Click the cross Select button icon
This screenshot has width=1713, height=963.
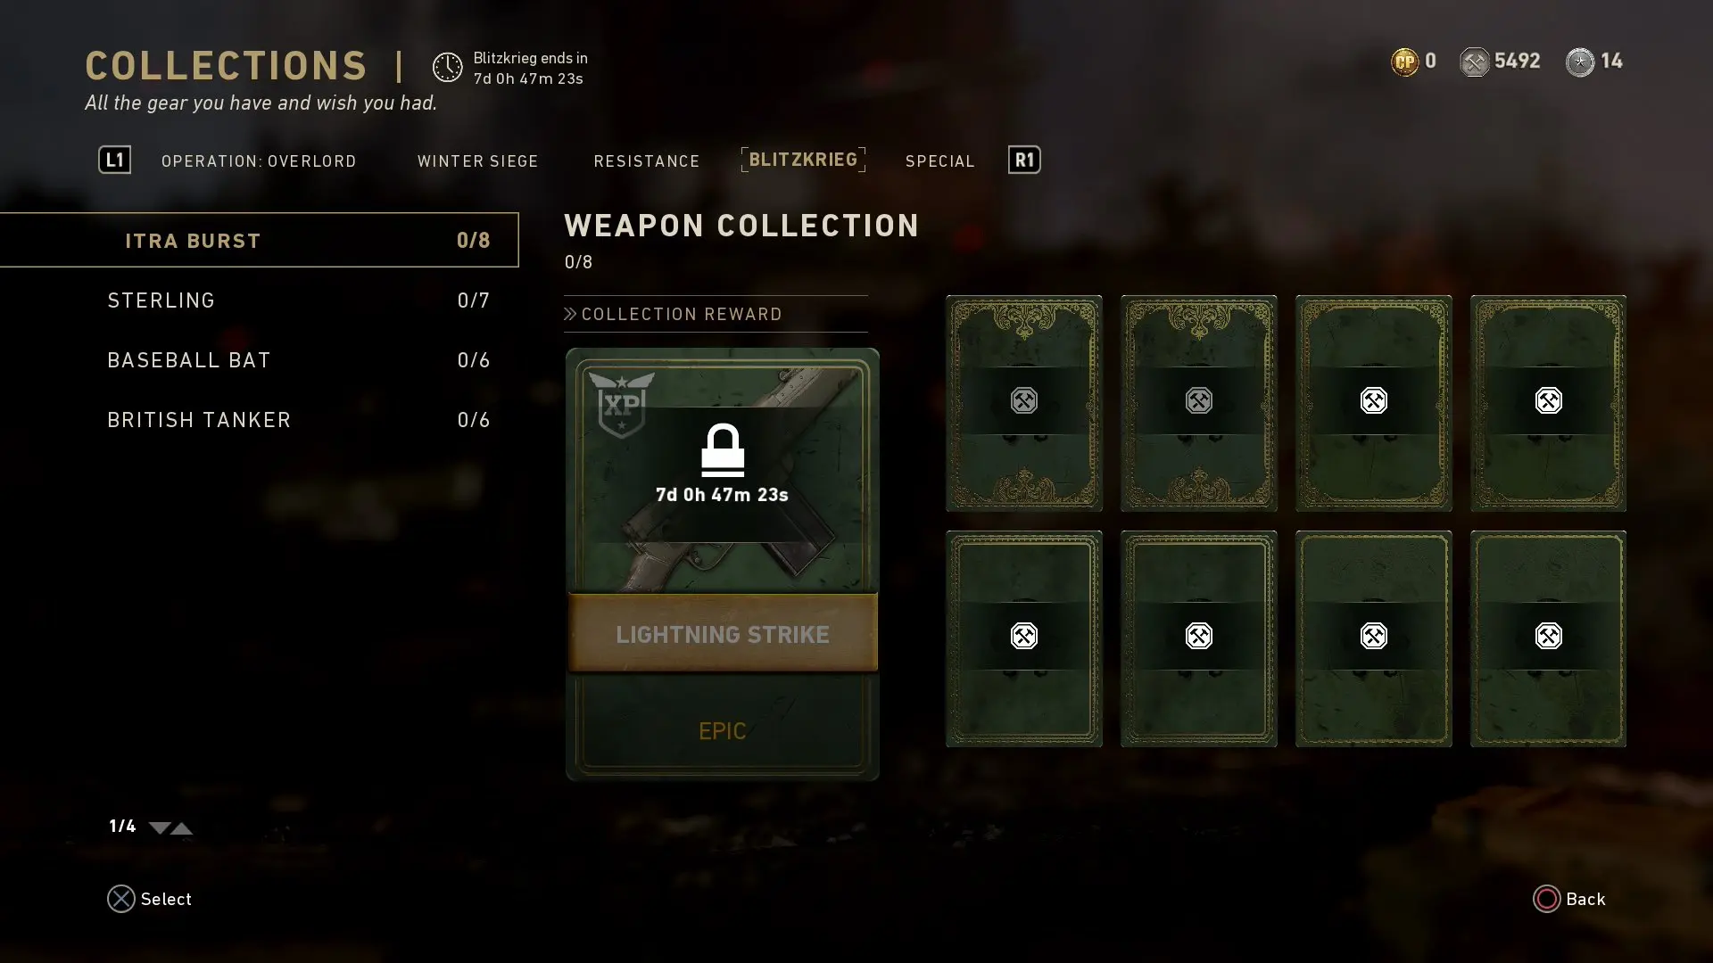tap(121, 899)
